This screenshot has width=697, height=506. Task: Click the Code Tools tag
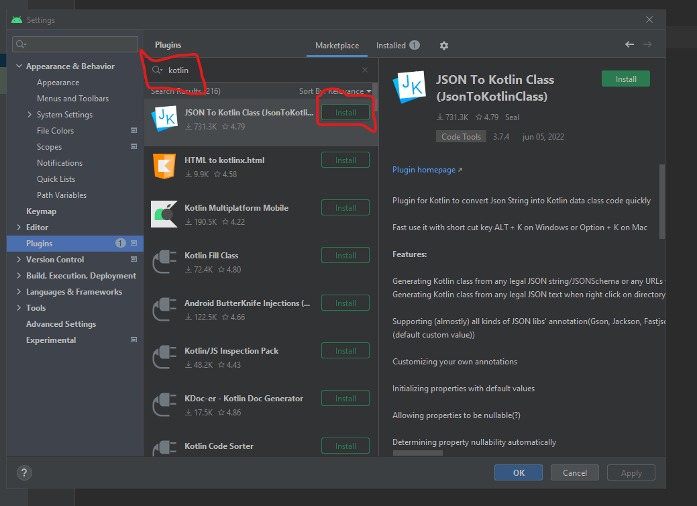pyautogui.click(x=461, y=137)
